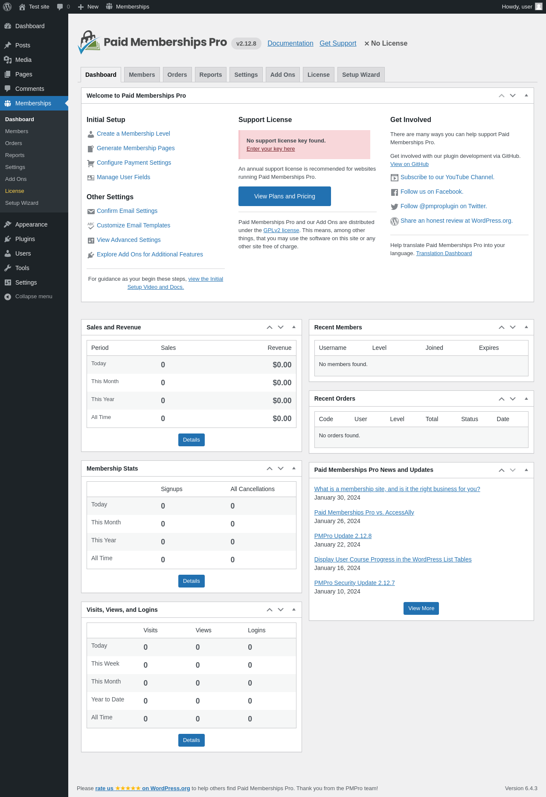This screenshot has width=546, height=797.
Task: Toggle the Welcome to Paid Memberships Pro panel
Action: (x=526, y=96)
